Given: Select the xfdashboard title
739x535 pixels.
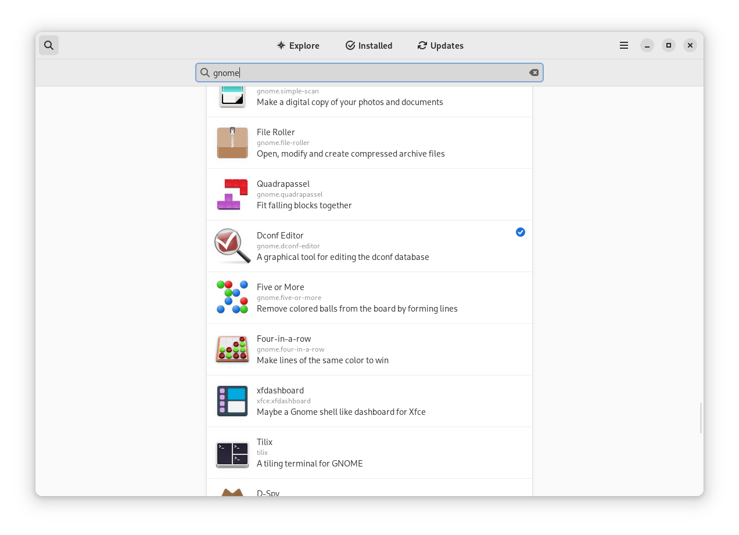Looking at the screenshot, I should pos(280,391).
